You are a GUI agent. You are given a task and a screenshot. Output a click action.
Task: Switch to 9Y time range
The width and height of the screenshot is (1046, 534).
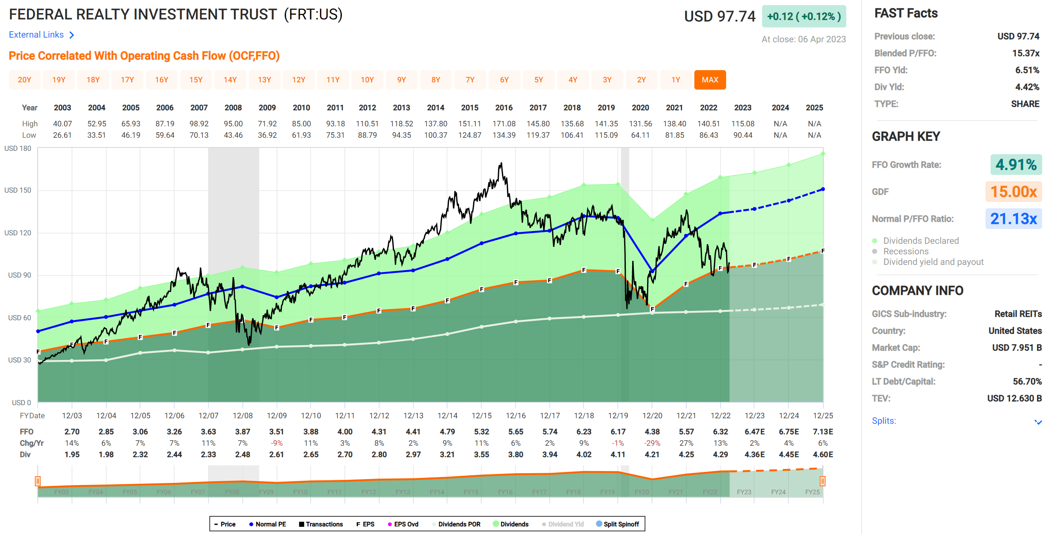pos(402,80)
